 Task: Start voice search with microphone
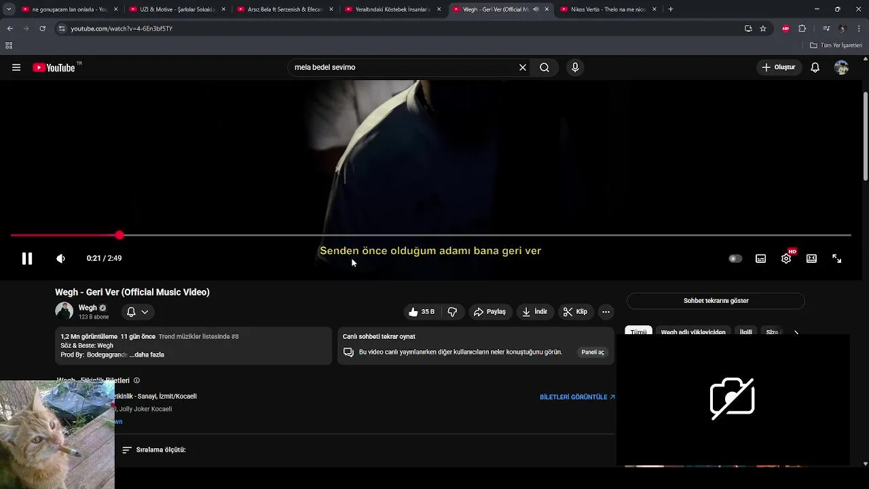click(575, 67)
